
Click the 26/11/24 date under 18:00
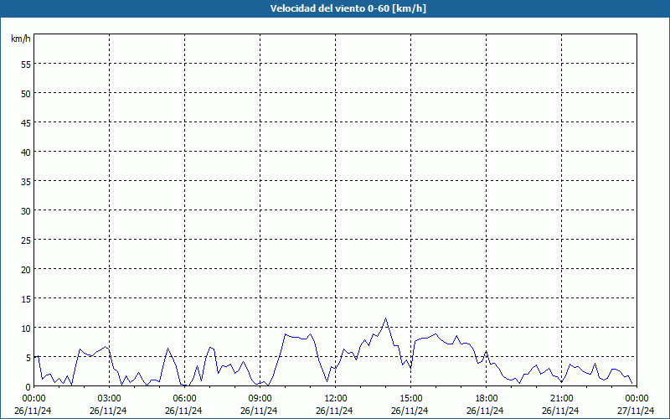485,411
